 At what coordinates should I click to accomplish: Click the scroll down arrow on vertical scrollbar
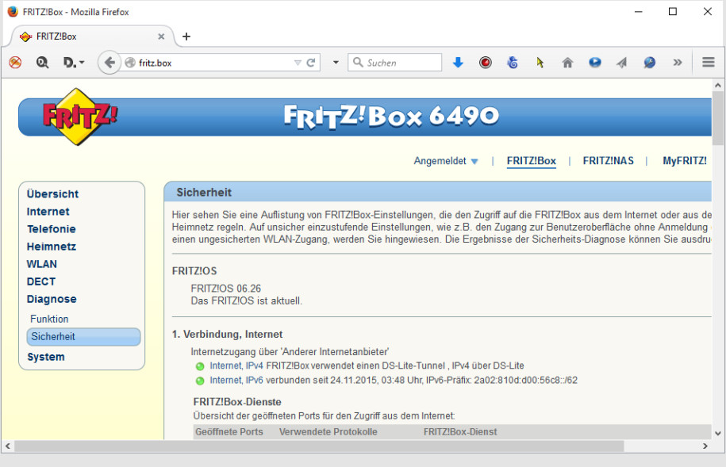point(718,433)
